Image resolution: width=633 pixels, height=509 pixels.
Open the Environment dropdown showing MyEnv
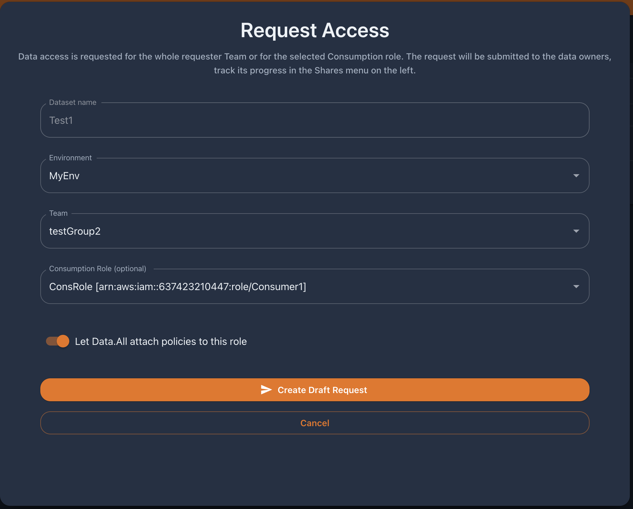[315, 176]
